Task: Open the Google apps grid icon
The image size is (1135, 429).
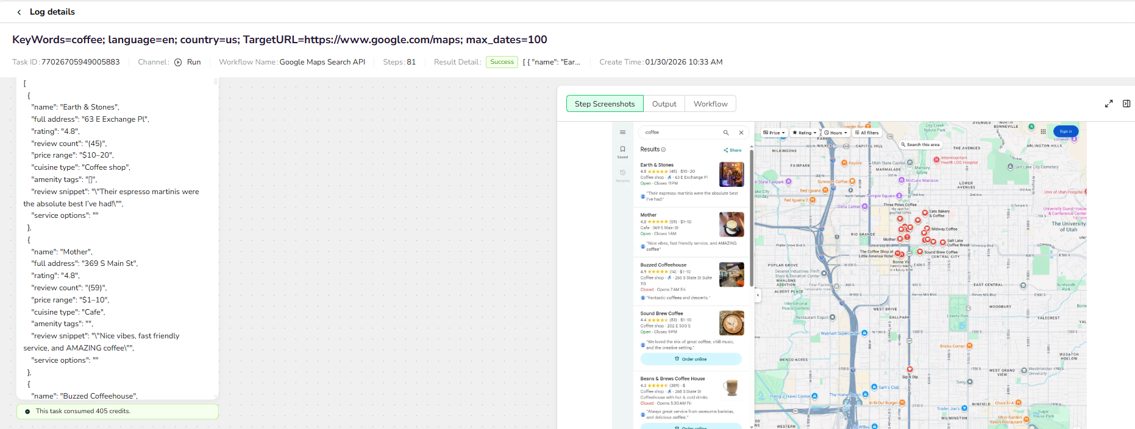Action: tap(1043, 131)
